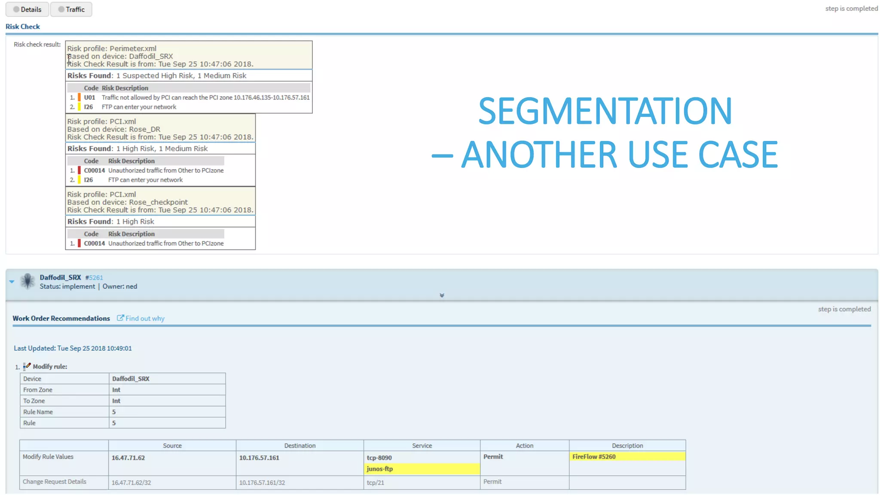This screenshot has height=495, width=880.
Task: Click the Service column header
Action: coord(422,446)
